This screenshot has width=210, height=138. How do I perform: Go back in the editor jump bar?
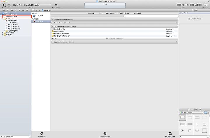pyautogui.click(x=36, y=10)
